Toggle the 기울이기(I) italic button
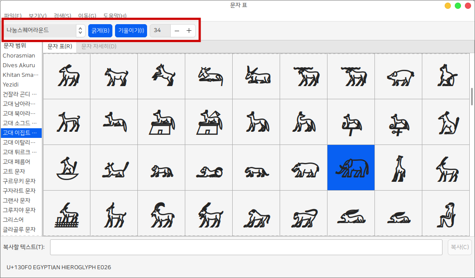This screenshot has height=278, width=475. pyautogui.click(x=131, y=31)
